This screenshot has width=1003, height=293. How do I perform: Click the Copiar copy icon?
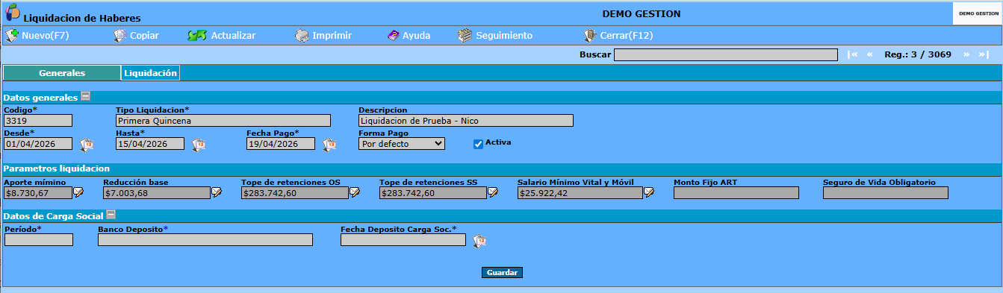pos(119,35)
